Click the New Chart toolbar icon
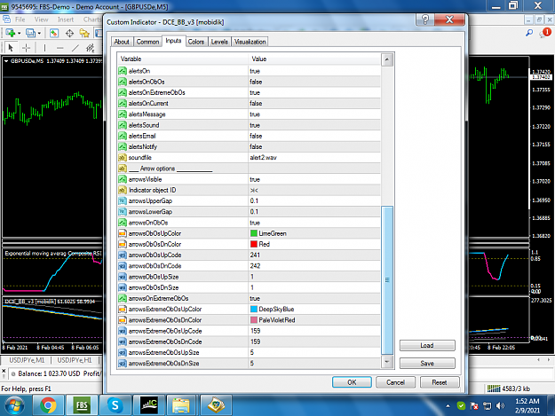The image size is (555, 416). tap(11, 33)
